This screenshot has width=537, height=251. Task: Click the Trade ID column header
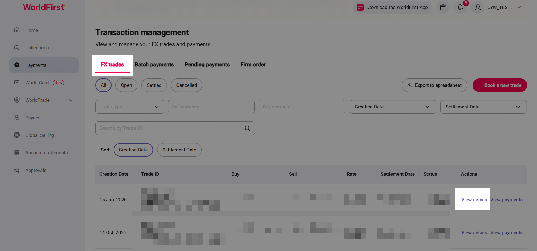pos(150,174)
